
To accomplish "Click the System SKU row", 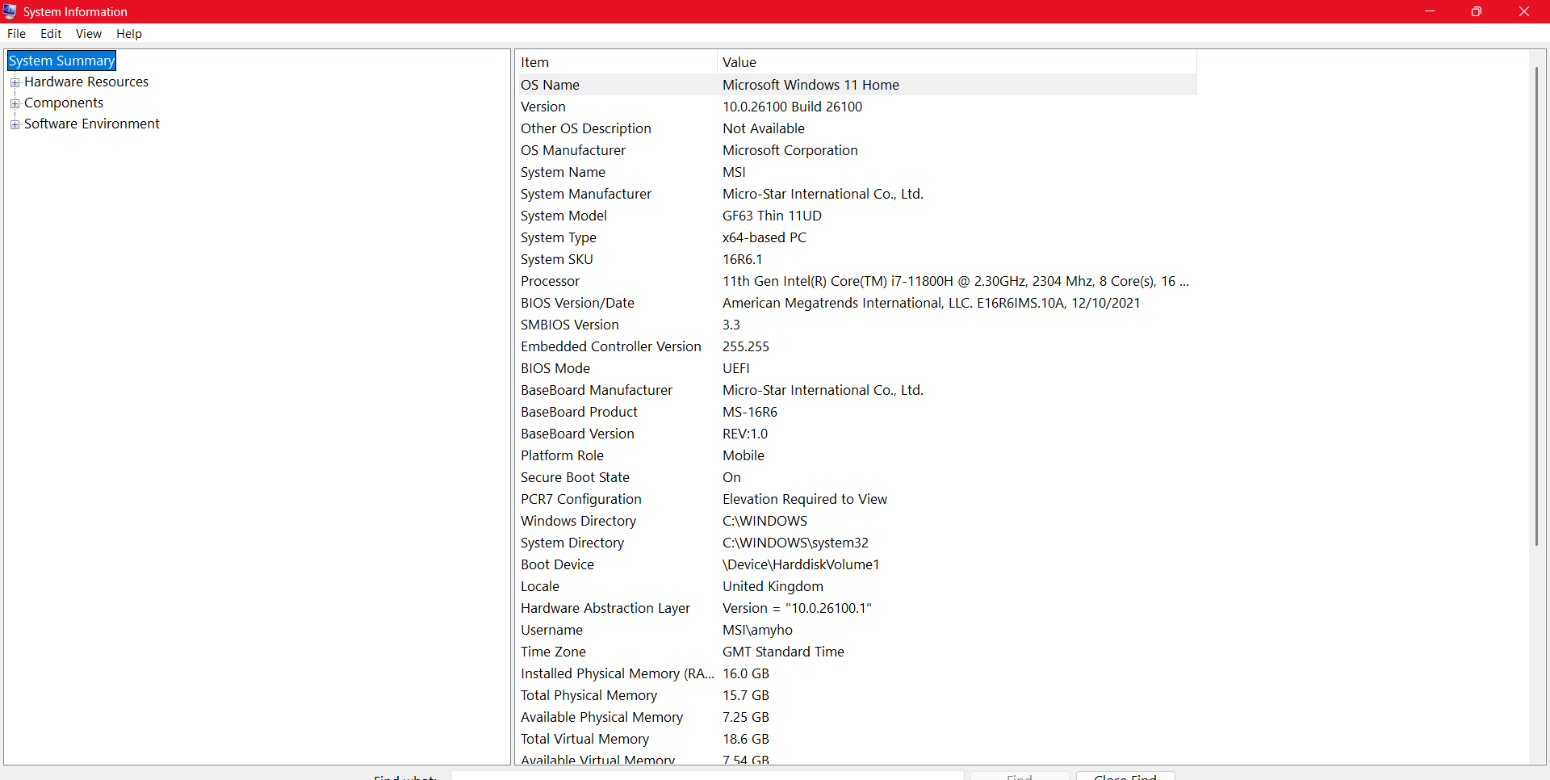I will pos(857,259).
